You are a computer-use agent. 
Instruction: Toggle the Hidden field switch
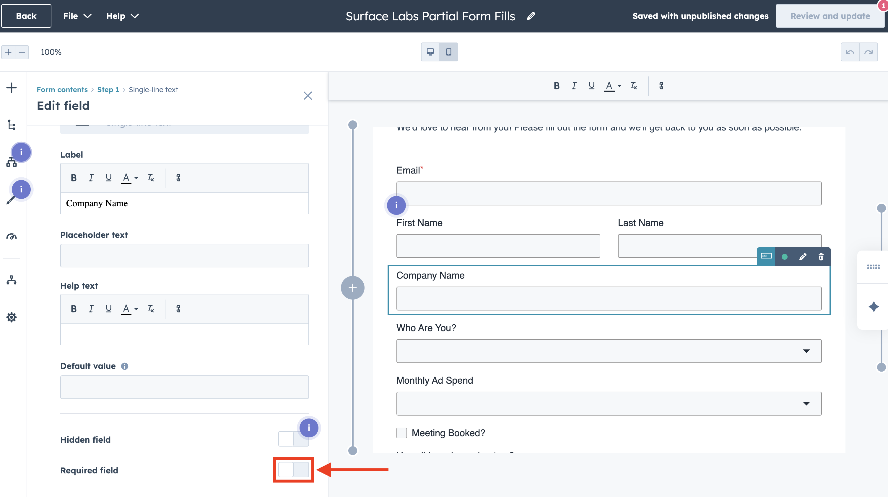[x=293, y=439]
